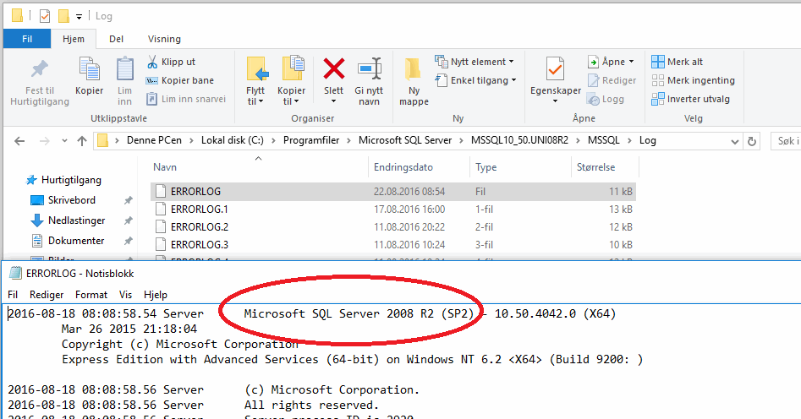Open the Fil tab in ribbon
This screenshot has height=419, width=801.
[x=27, y=39]
